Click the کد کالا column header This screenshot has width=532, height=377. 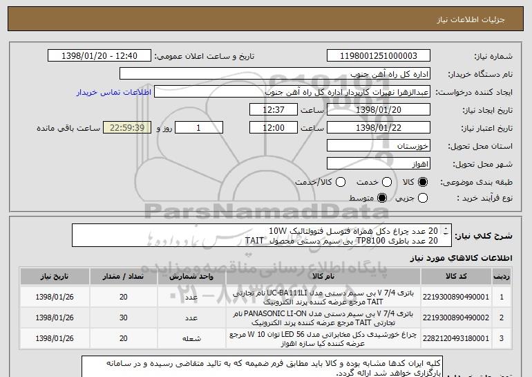coord(456,277)
